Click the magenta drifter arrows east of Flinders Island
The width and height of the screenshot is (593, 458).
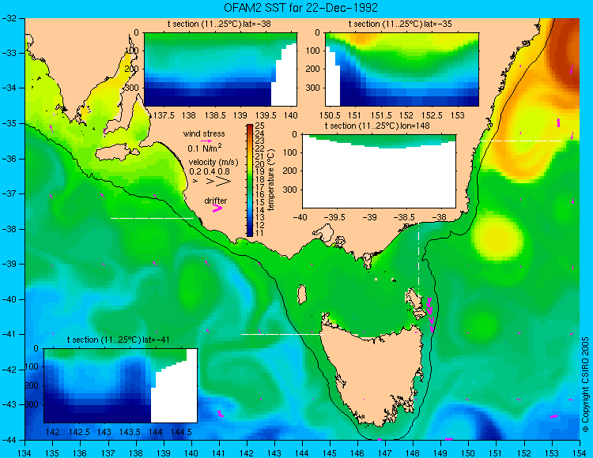pyautogui.click(x=430, y=314)
